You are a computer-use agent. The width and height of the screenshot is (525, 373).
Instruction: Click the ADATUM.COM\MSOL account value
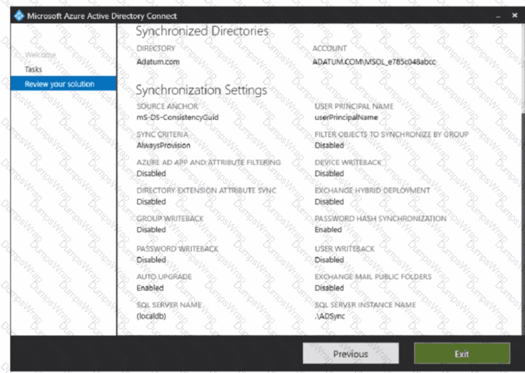pyautogui.click(x=375, y=62)
